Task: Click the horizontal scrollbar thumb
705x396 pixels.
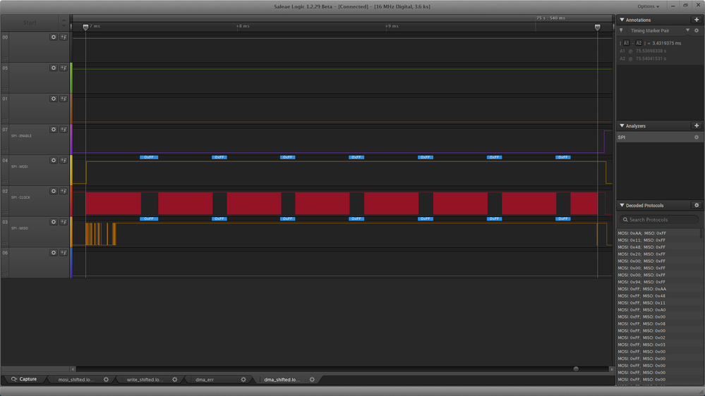Action: pos(576,369)
